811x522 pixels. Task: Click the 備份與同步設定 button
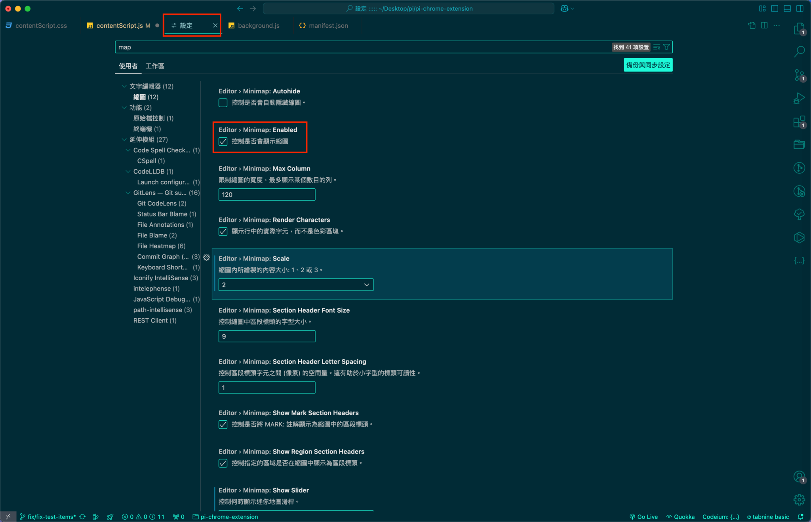(648, 65)
